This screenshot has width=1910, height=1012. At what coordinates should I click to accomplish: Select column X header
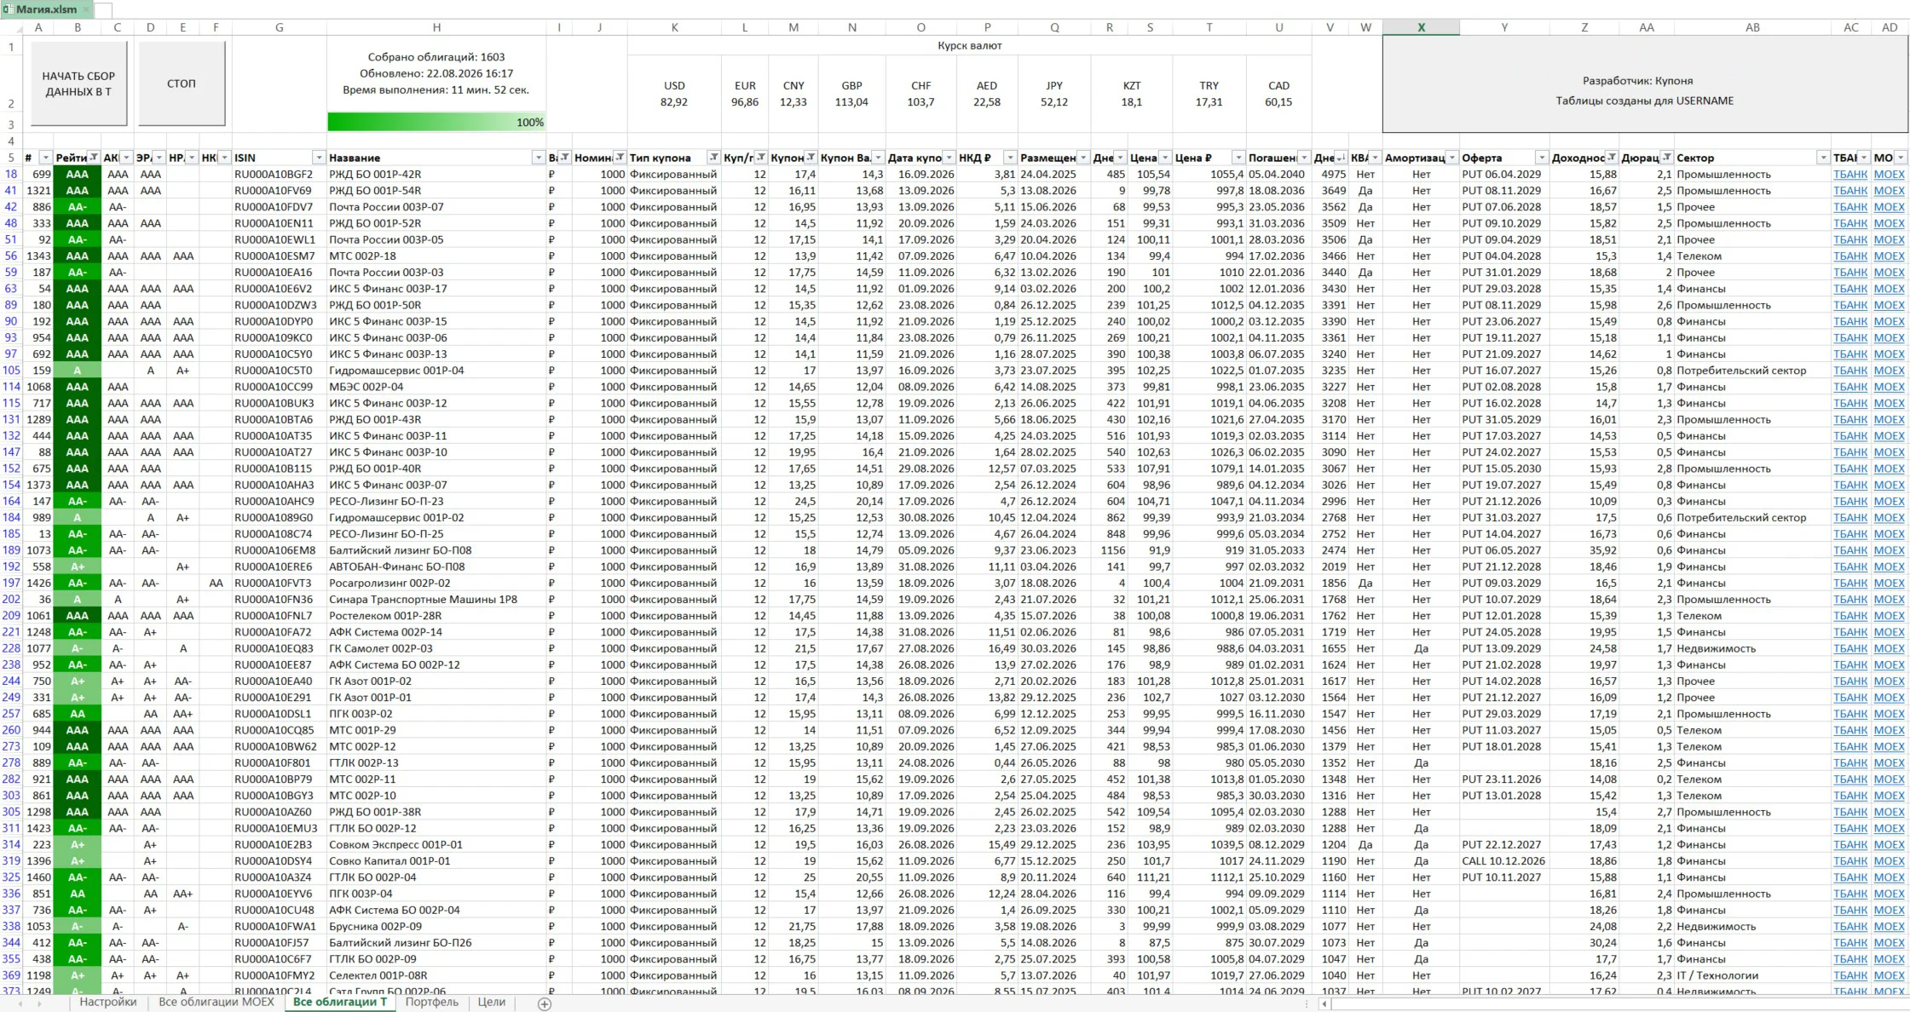click(x=1421, y=27)
